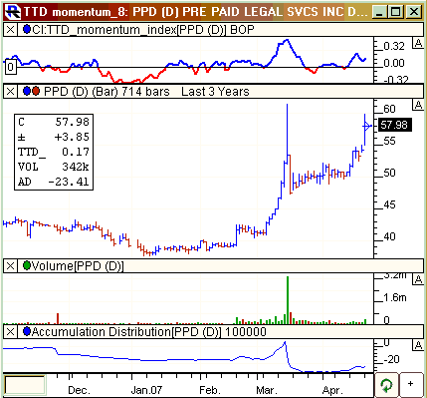Viewport: 427px width, 398px height.
Task: Close the Volume pane
Action: point(10,265)
